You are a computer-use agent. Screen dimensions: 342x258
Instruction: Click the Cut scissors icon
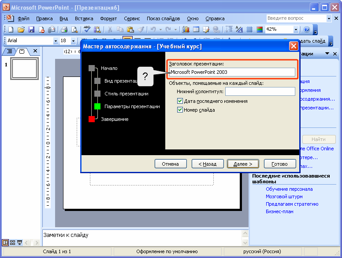coord(110,29)
